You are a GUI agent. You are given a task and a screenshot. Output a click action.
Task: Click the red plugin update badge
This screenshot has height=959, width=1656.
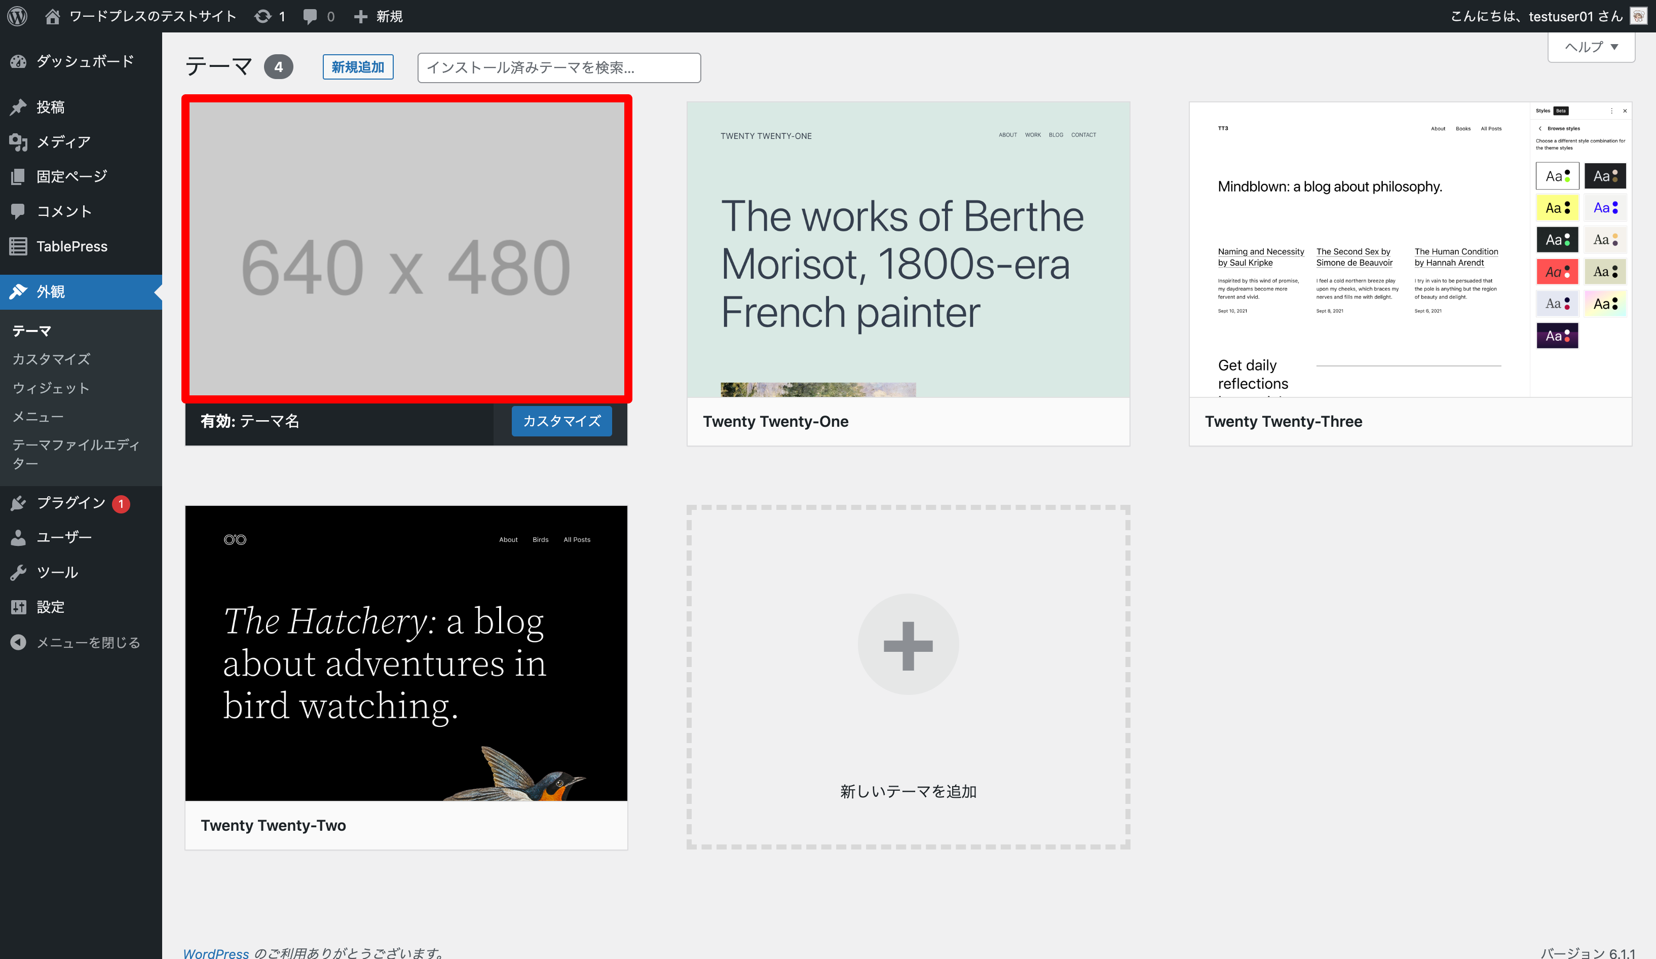(121, 503)
